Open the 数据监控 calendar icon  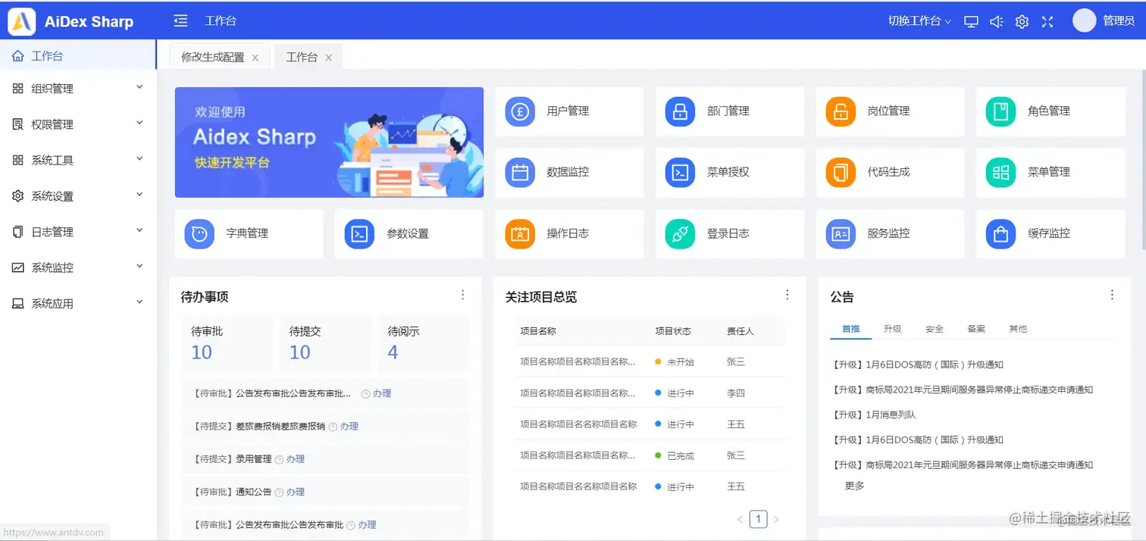click(520, 173)
